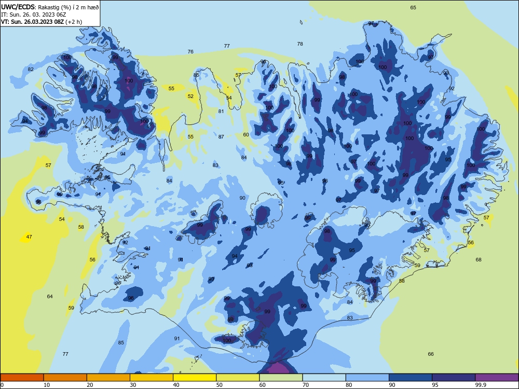Click the map value '81'
Image resolution: width=519 pixels, height=389 pixels.
coord(221,111)
